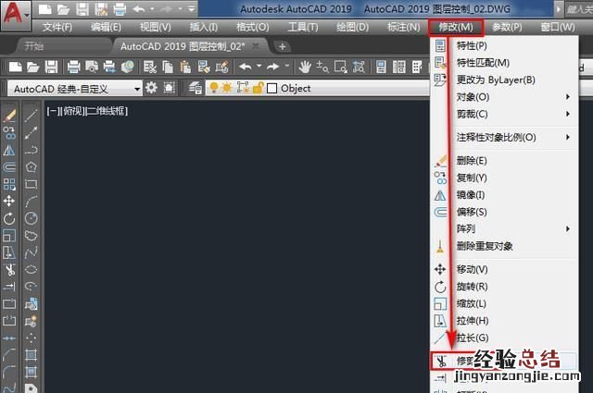Open the 编辑(E) menu

(106, 27)
